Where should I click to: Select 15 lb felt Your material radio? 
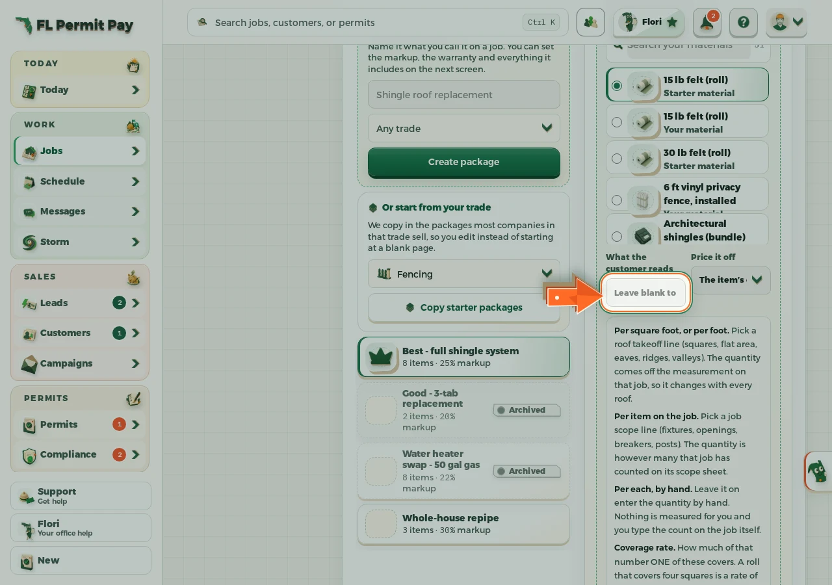(x=617, y=122)
